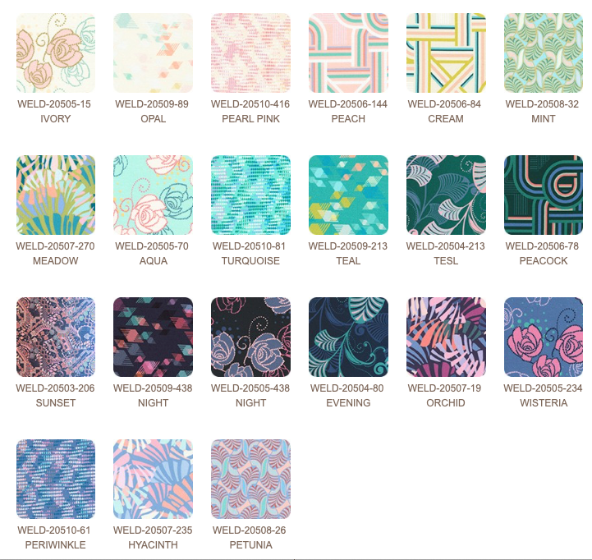The image size is (592, 560).
Task: Choose the Aqua rose fabric swatch
Action: click(x=153, y=195)
